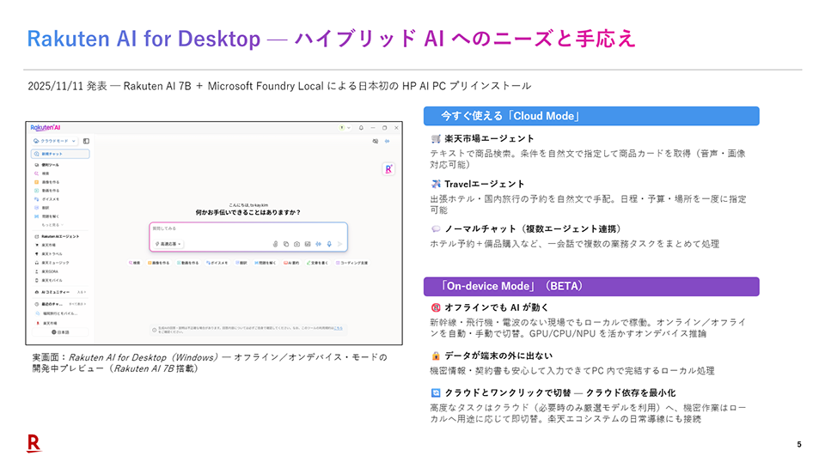Open 楽天市場 under Rakuten AI agents
The image size is (825, 462).
[46, 245]
